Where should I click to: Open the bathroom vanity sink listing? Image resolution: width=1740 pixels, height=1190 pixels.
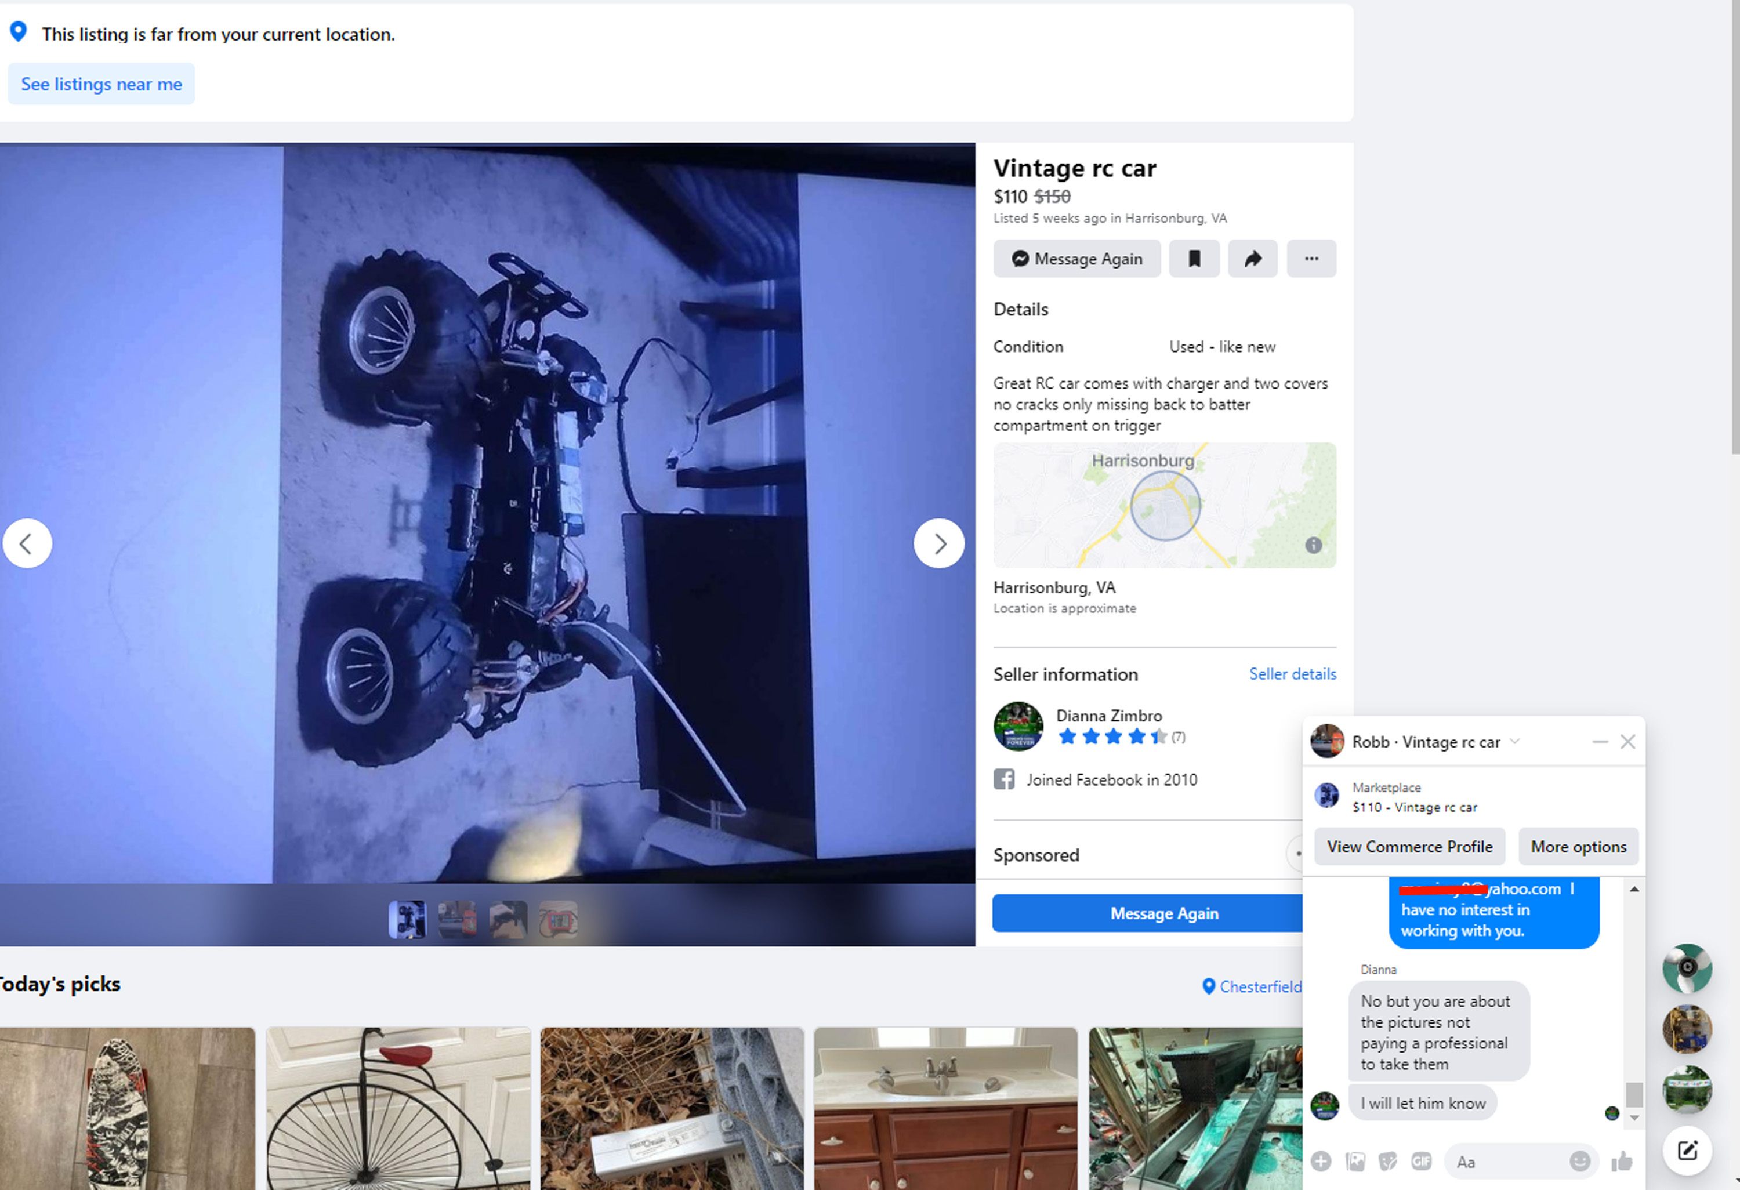[945, 1108]
